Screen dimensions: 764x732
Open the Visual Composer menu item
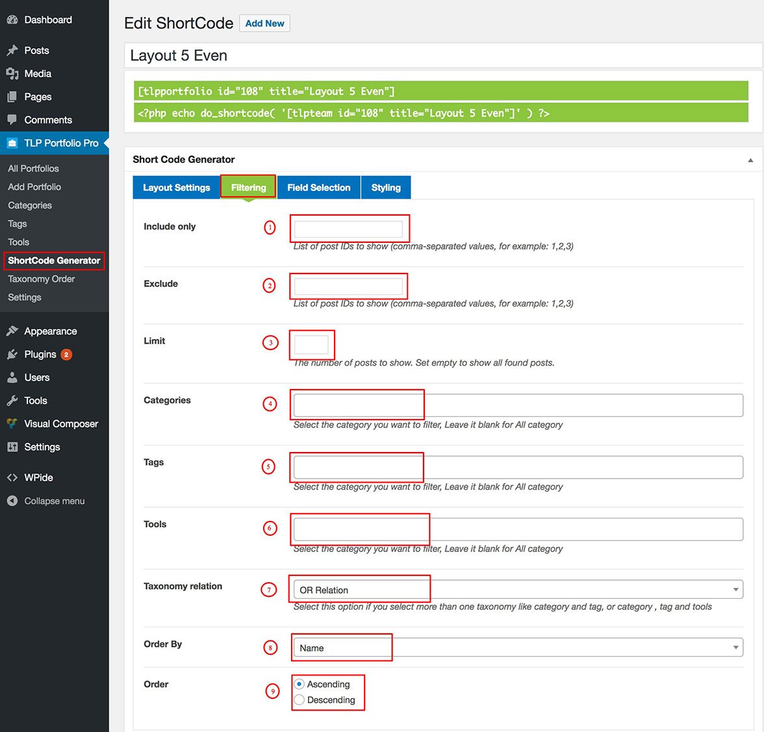55,423
